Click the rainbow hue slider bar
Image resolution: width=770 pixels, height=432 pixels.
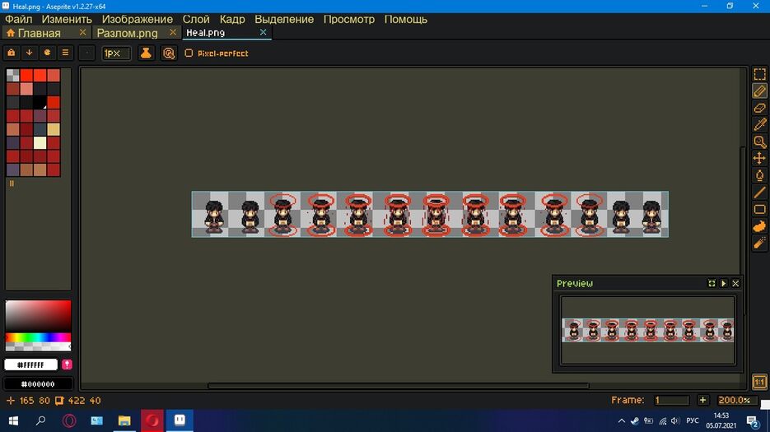[x=38, y=337]
